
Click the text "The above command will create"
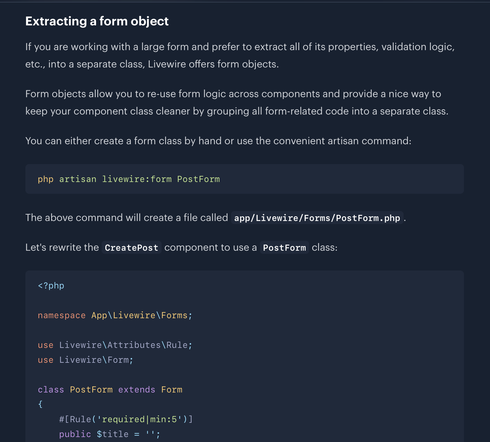click(127, 218)
